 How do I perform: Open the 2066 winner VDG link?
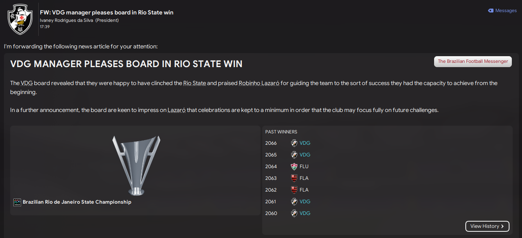coord(305,143)
